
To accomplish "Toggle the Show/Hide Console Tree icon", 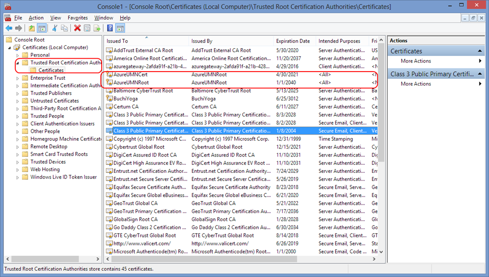I will pos(42,28).
